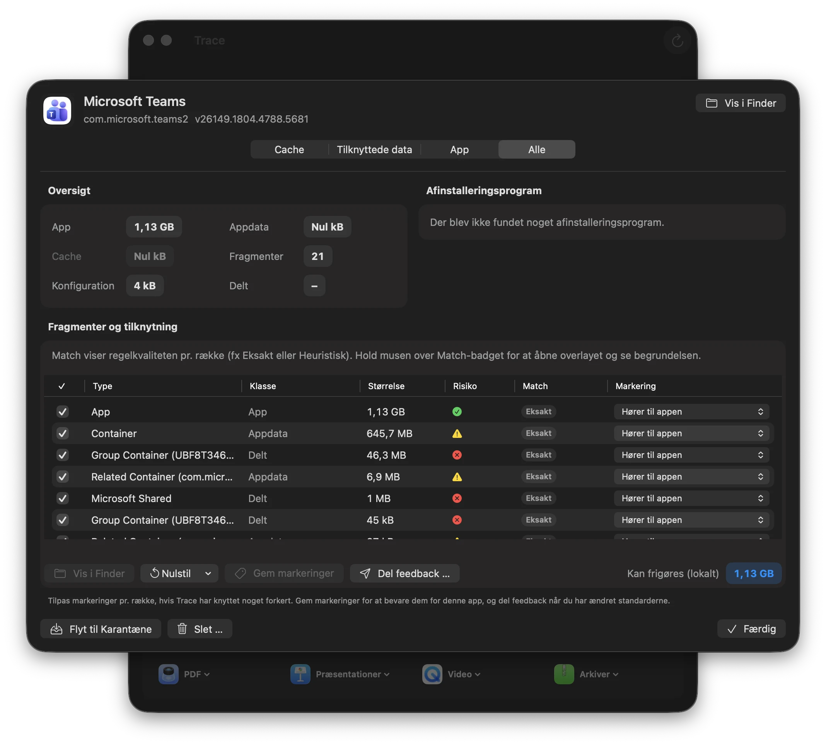This screenshot has width=826, height=745.
Task: Sort by the Match column header
Action: pyautogui.click(x=535, y=386)
